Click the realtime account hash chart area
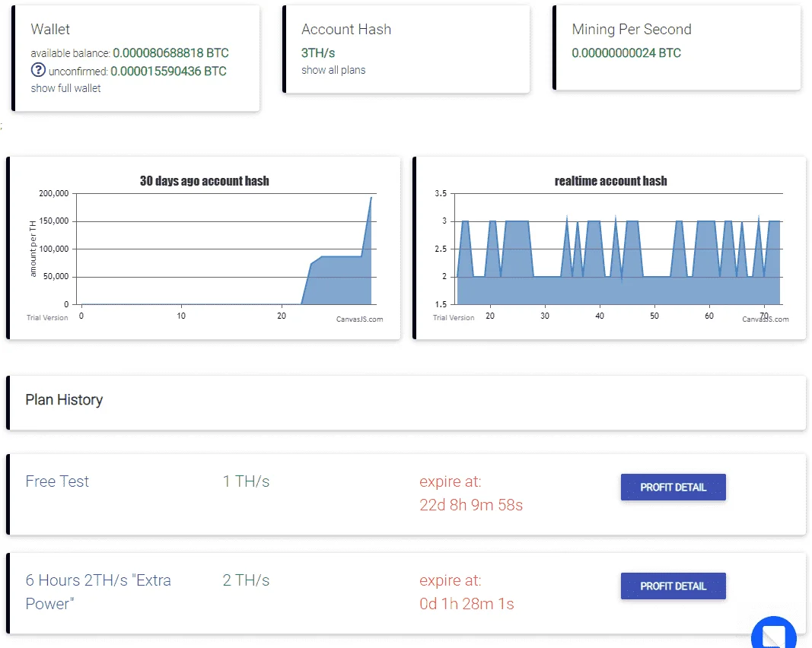Viewport: 812px width, 648px height. (x=619, y=249)
